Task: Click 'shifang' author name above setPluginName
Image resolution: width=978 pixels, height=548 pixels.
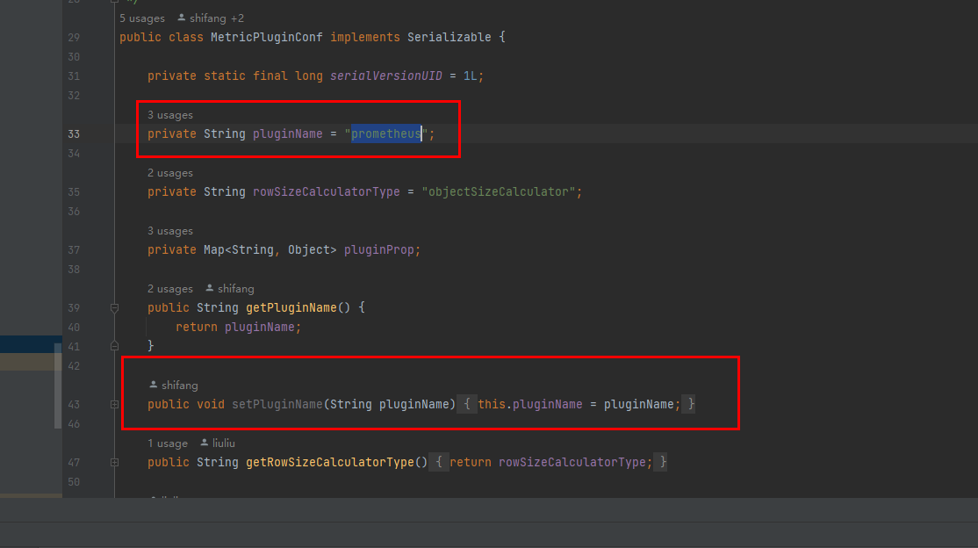Action: point(180,386)
